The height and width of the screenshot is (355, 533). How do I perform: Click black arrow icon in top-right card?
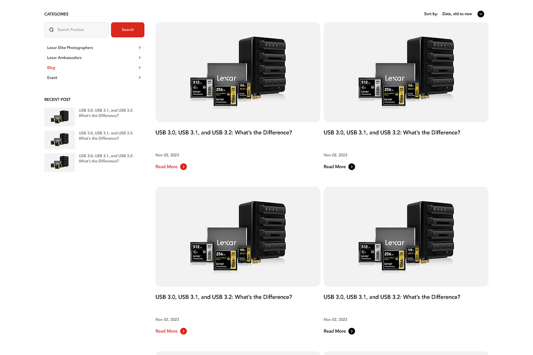(352, 167)
